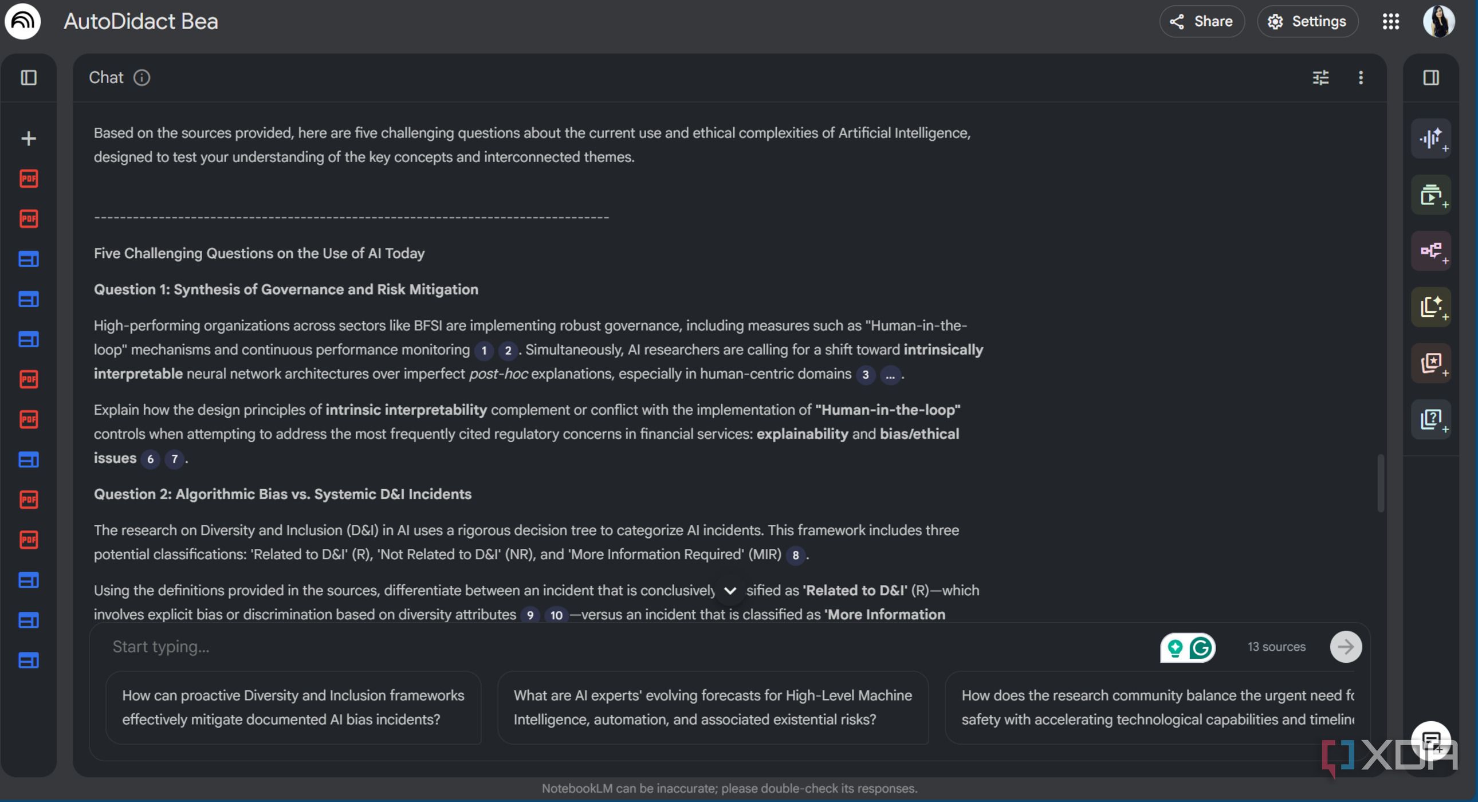Expand the ellipsis citation after citation 3
The image size is (1478, 802).
point(889,376)
